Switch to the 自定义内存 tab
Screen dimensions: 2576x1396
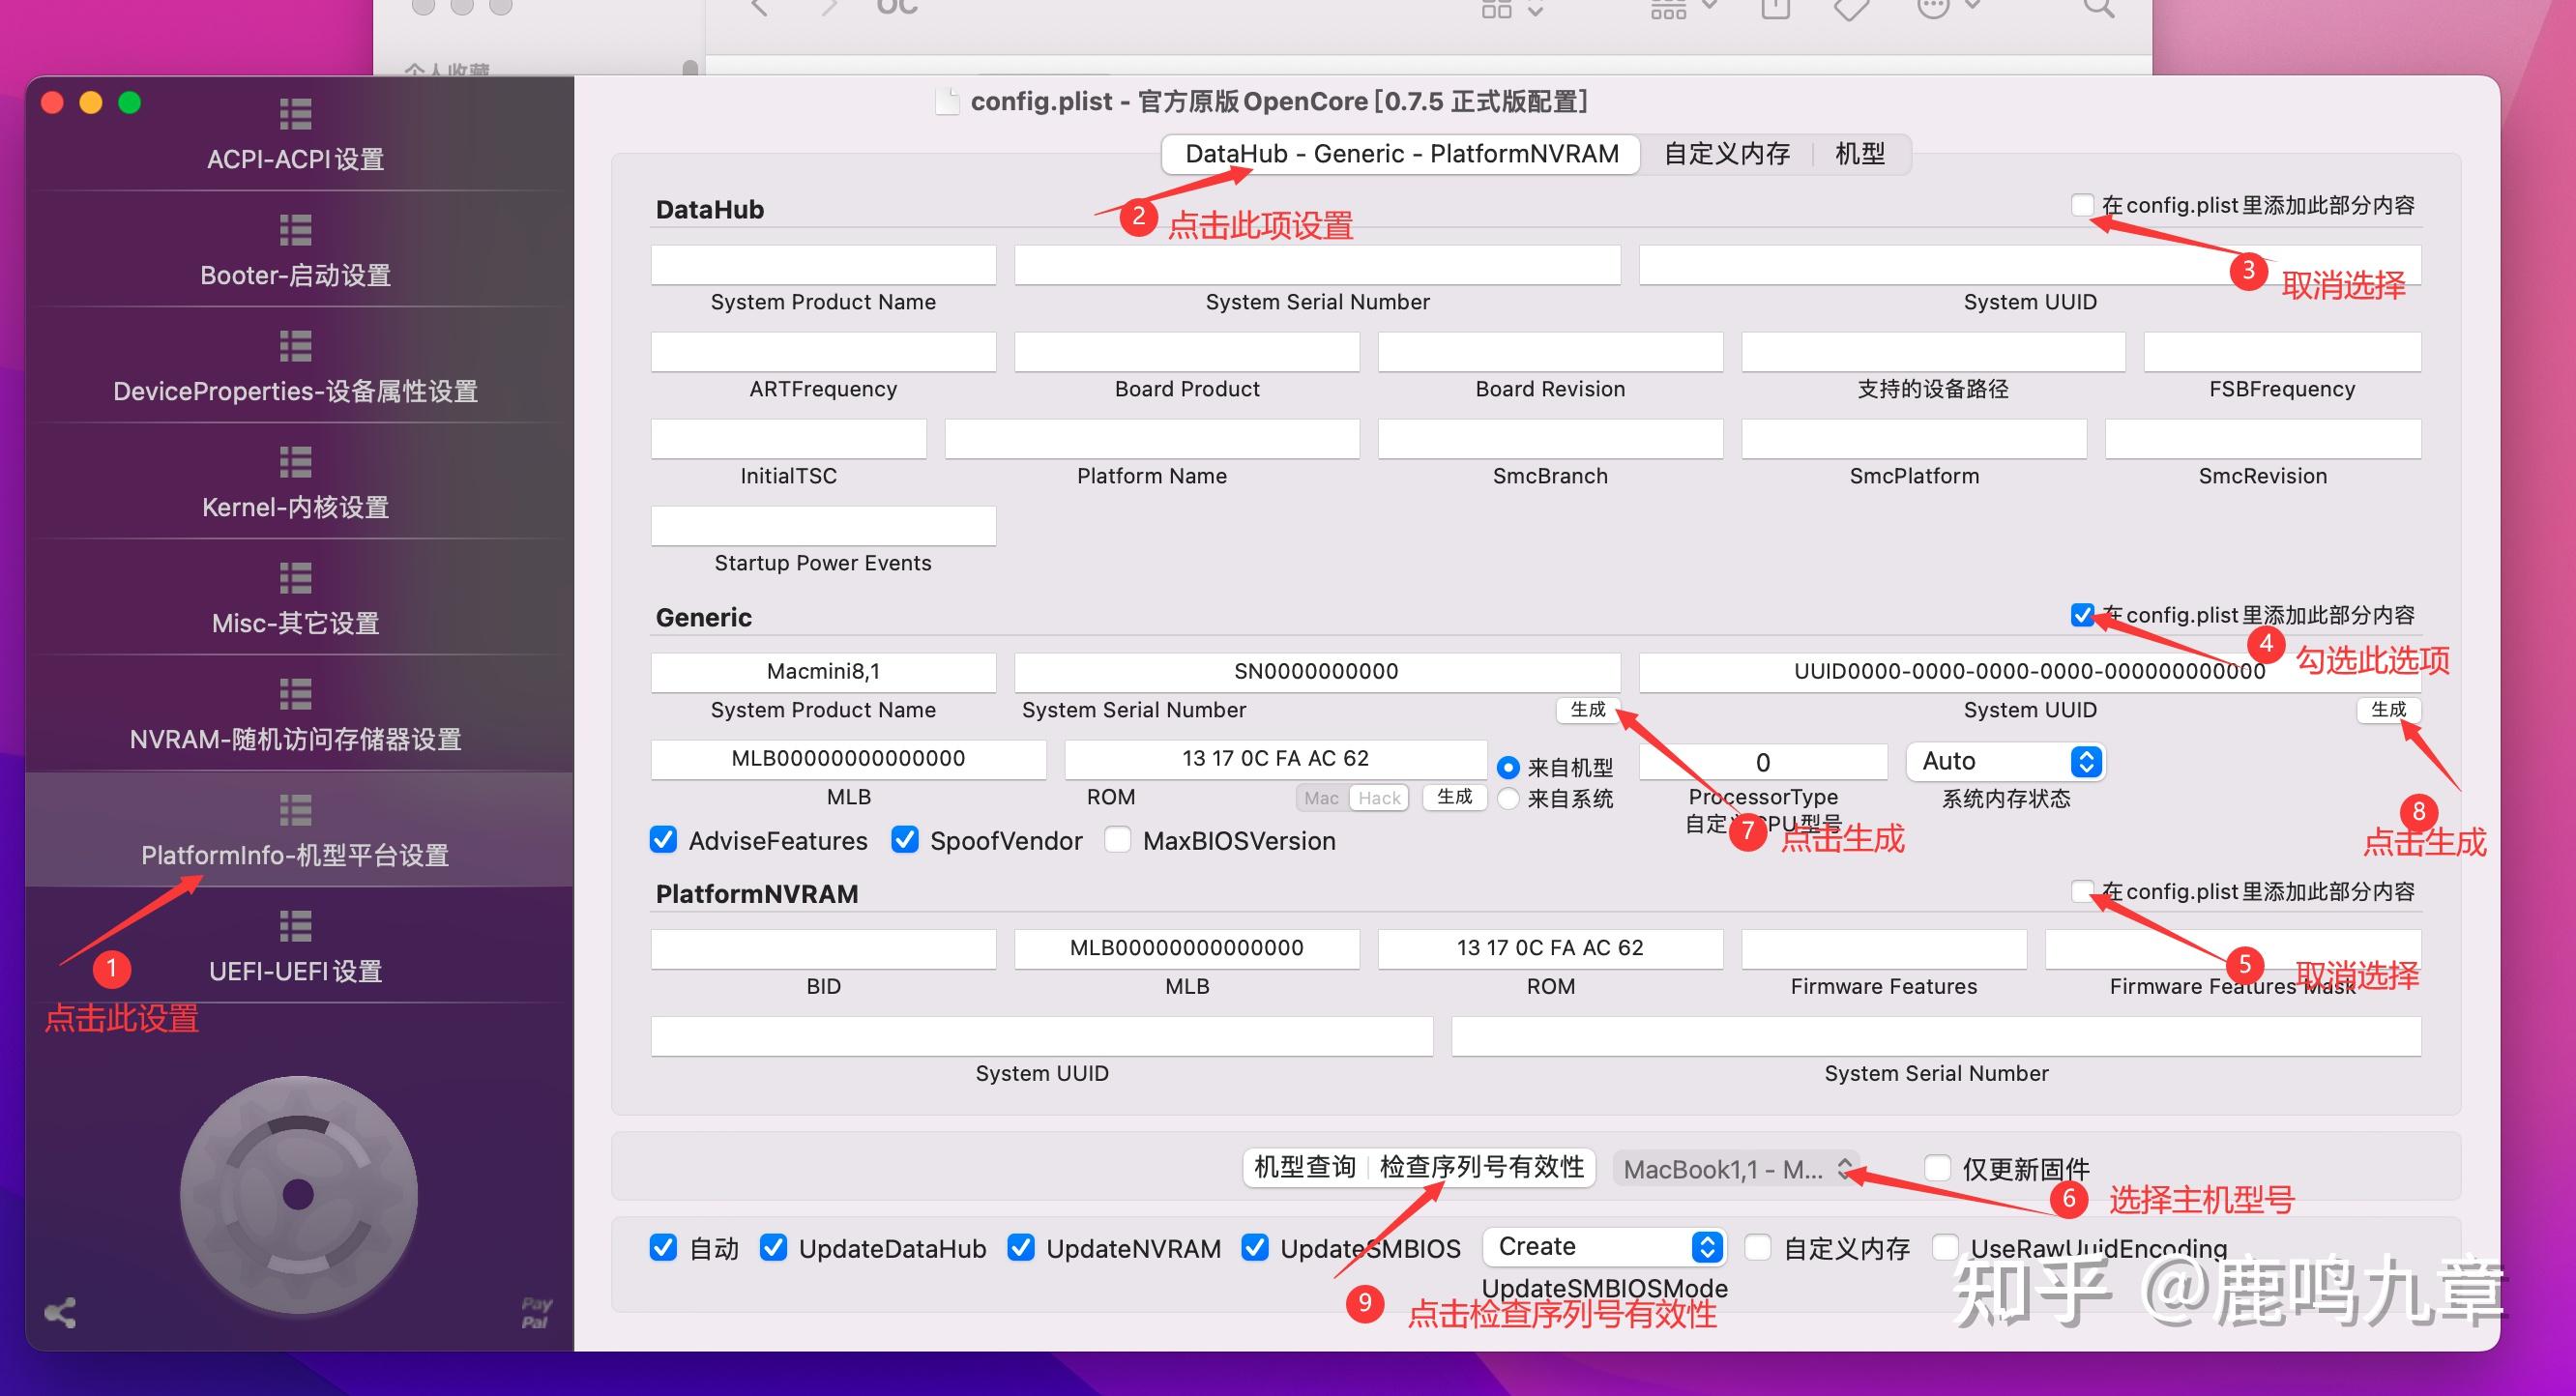1726,154
